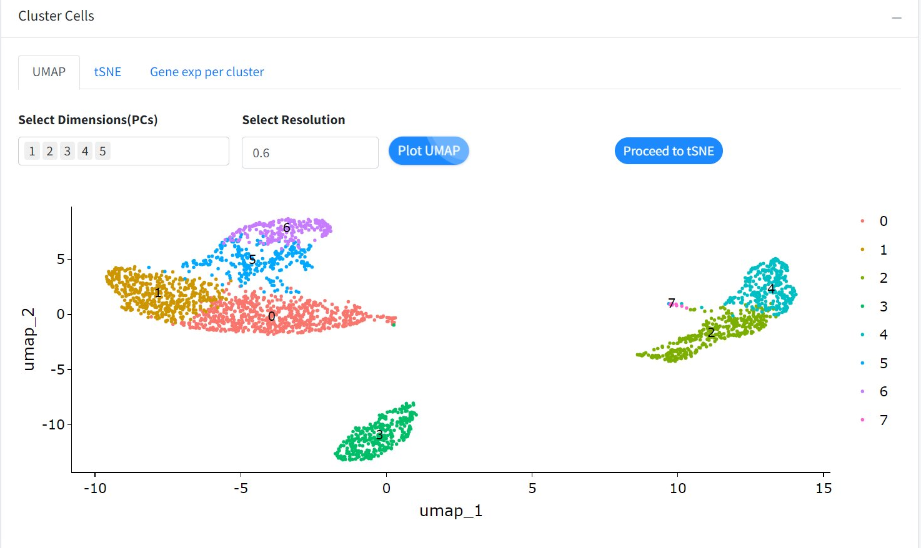Click the cluster 4 legend color dot
This screenshot has width=921, height=548.
[862, 335]
